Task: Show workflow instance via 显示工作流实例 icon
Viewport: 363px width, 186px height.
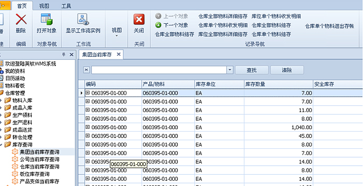Action: point(83,20)
